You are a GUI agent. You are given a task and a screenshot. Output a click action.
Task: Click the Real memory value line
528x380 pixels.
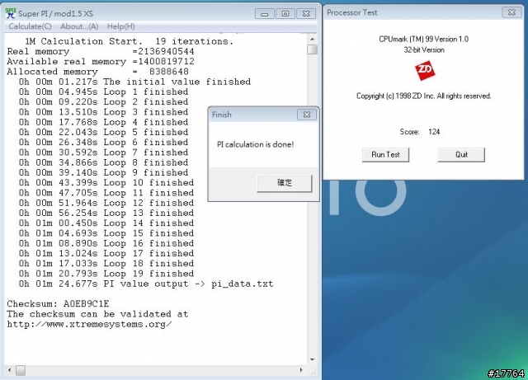coord(101,51)
